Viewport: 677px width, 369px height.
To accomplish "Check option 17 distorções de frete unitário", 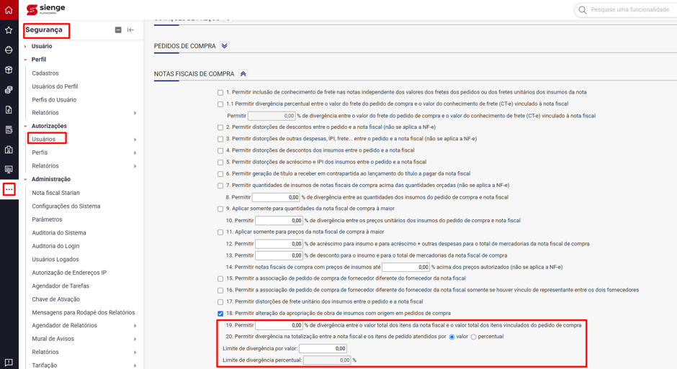I will click(x=220, y=302).
